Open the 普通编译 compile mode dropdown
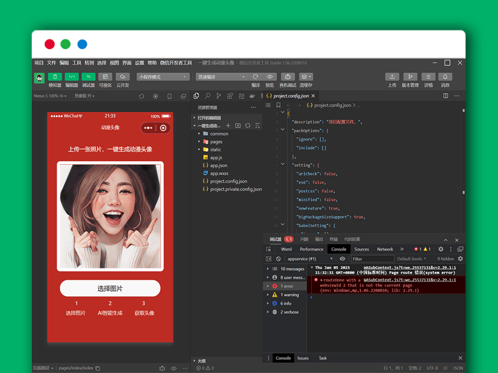Viewport: 498px width, 373px height. click(x=222, y=77)
